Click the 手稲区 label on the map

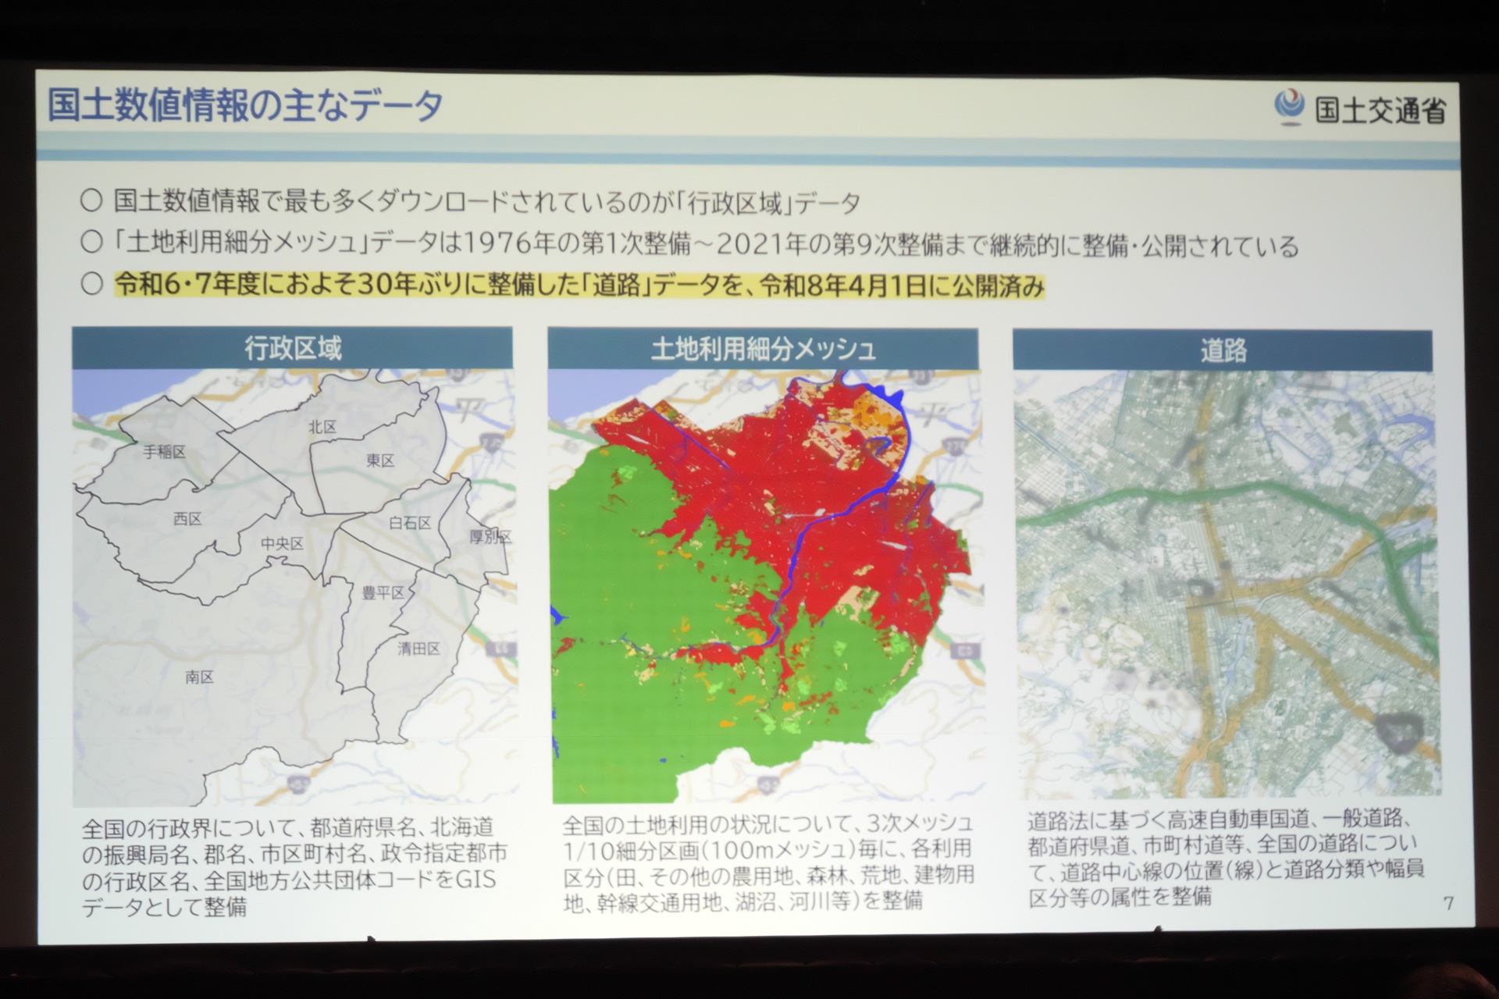(164, 452)
